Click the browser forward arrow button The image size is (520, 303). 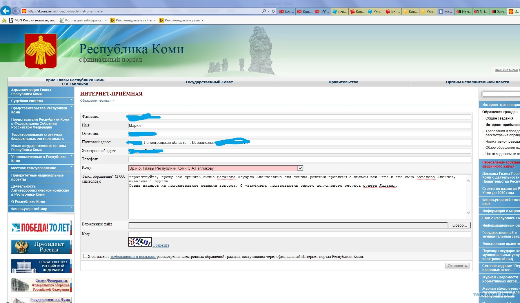16,11
